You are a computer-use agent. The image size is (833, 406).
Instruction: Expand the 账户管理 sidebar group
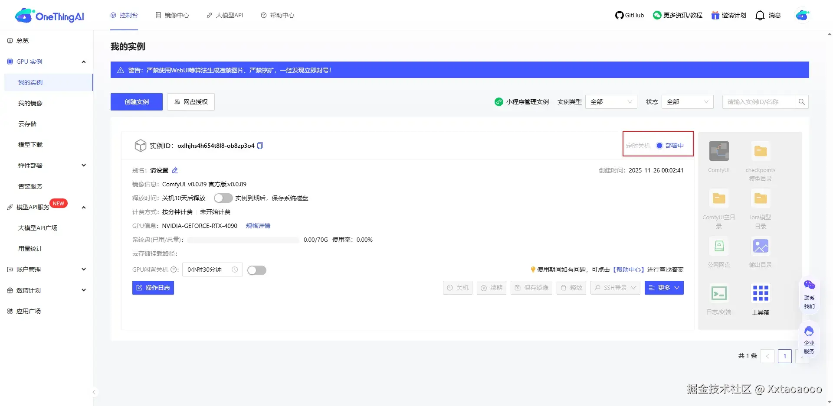coord(84,270)
